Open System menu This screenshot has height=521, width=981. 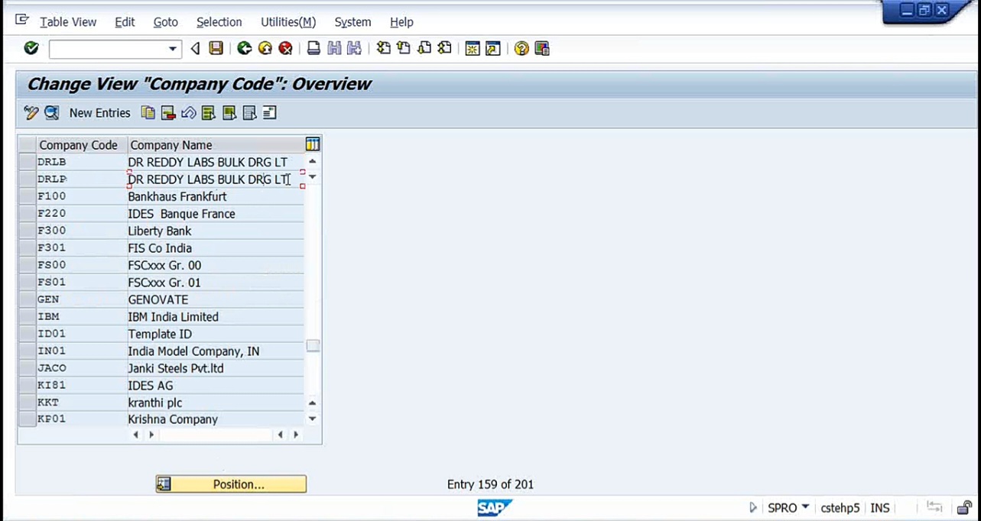[352, 22]
